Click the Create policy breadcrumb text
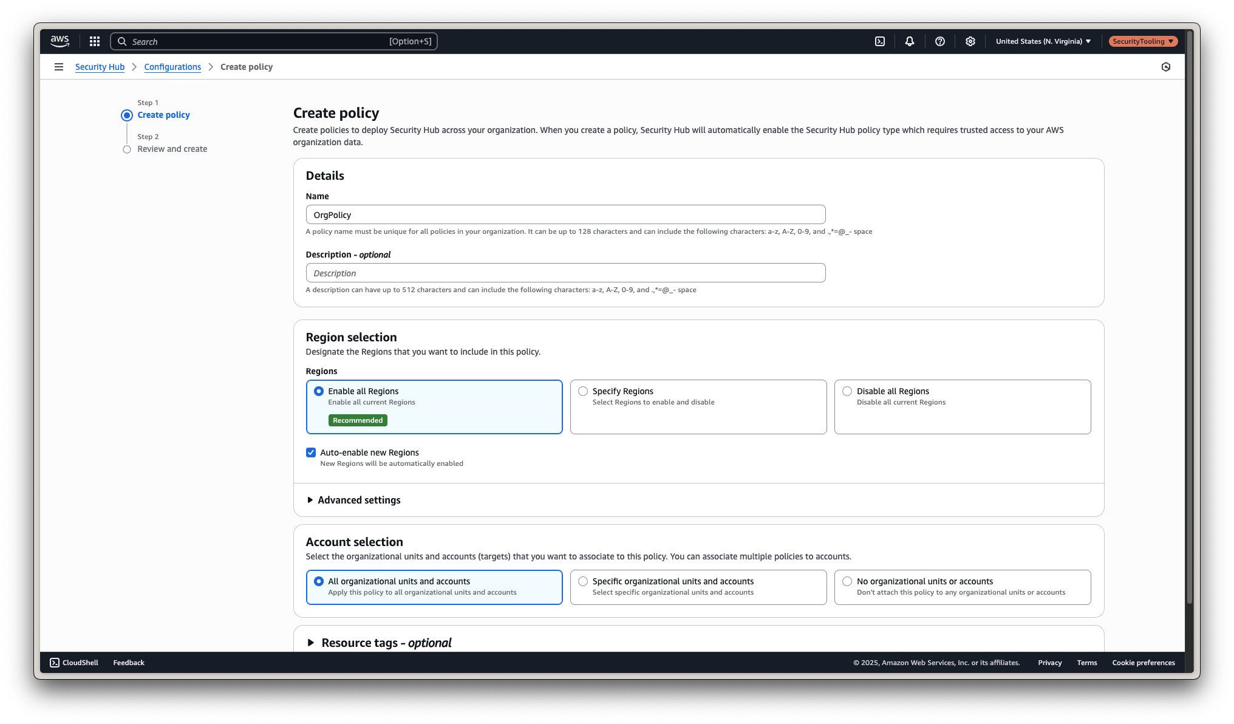The width and height of the screenshot is (1234, 724). pyautogui.click(x=247, y=67)
